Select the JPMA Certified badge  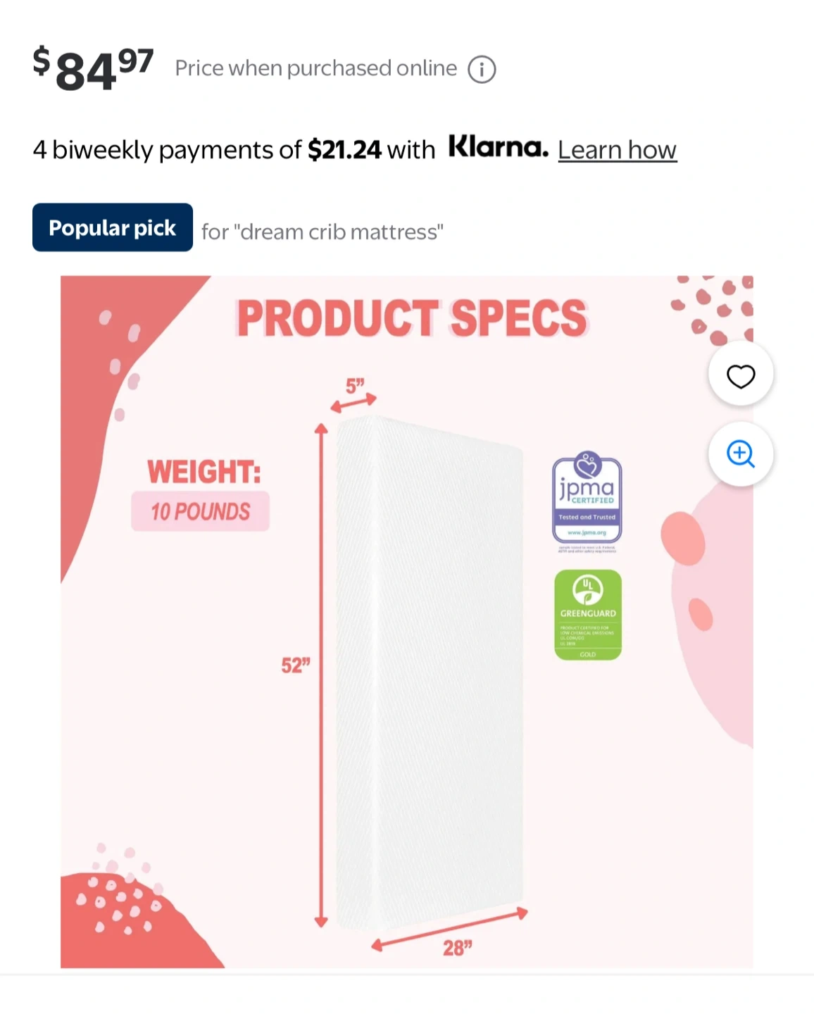tap(587, 501)
